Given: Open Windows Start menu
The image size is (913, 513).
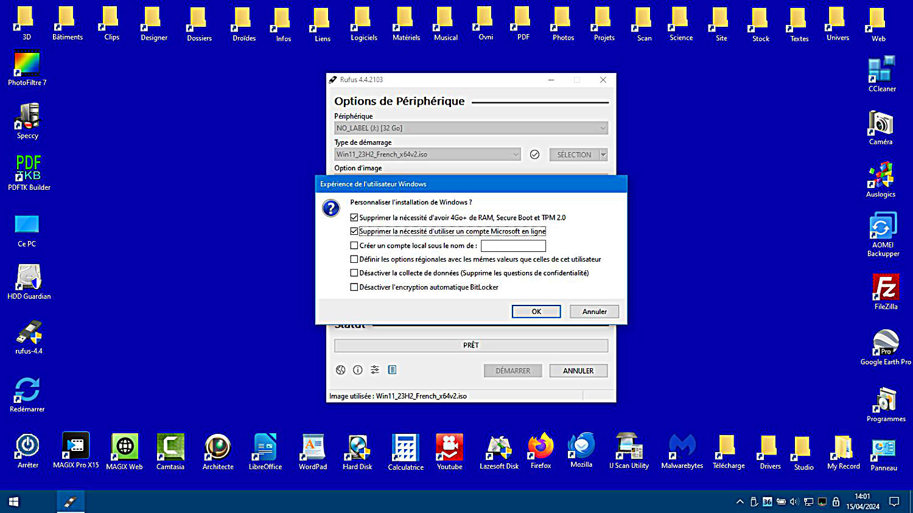Looking at the screenshot, I should (13, 501).
